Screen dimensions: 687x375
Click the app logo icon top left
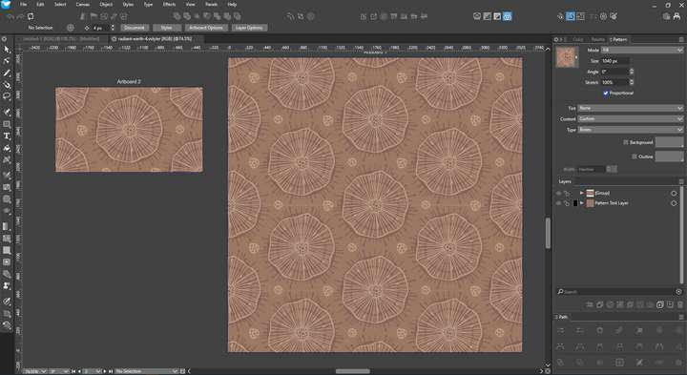(x=6, y=5)
